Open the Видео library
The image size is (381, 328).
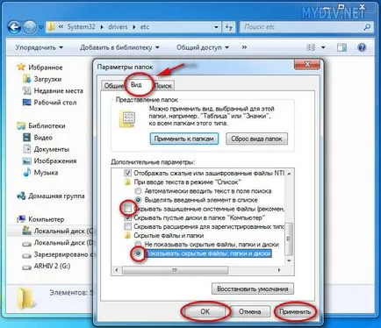click(38, 138)
